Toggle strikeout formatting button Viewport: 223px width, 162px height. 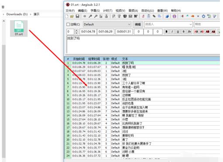pyautogui.click(x=184, y=31)
